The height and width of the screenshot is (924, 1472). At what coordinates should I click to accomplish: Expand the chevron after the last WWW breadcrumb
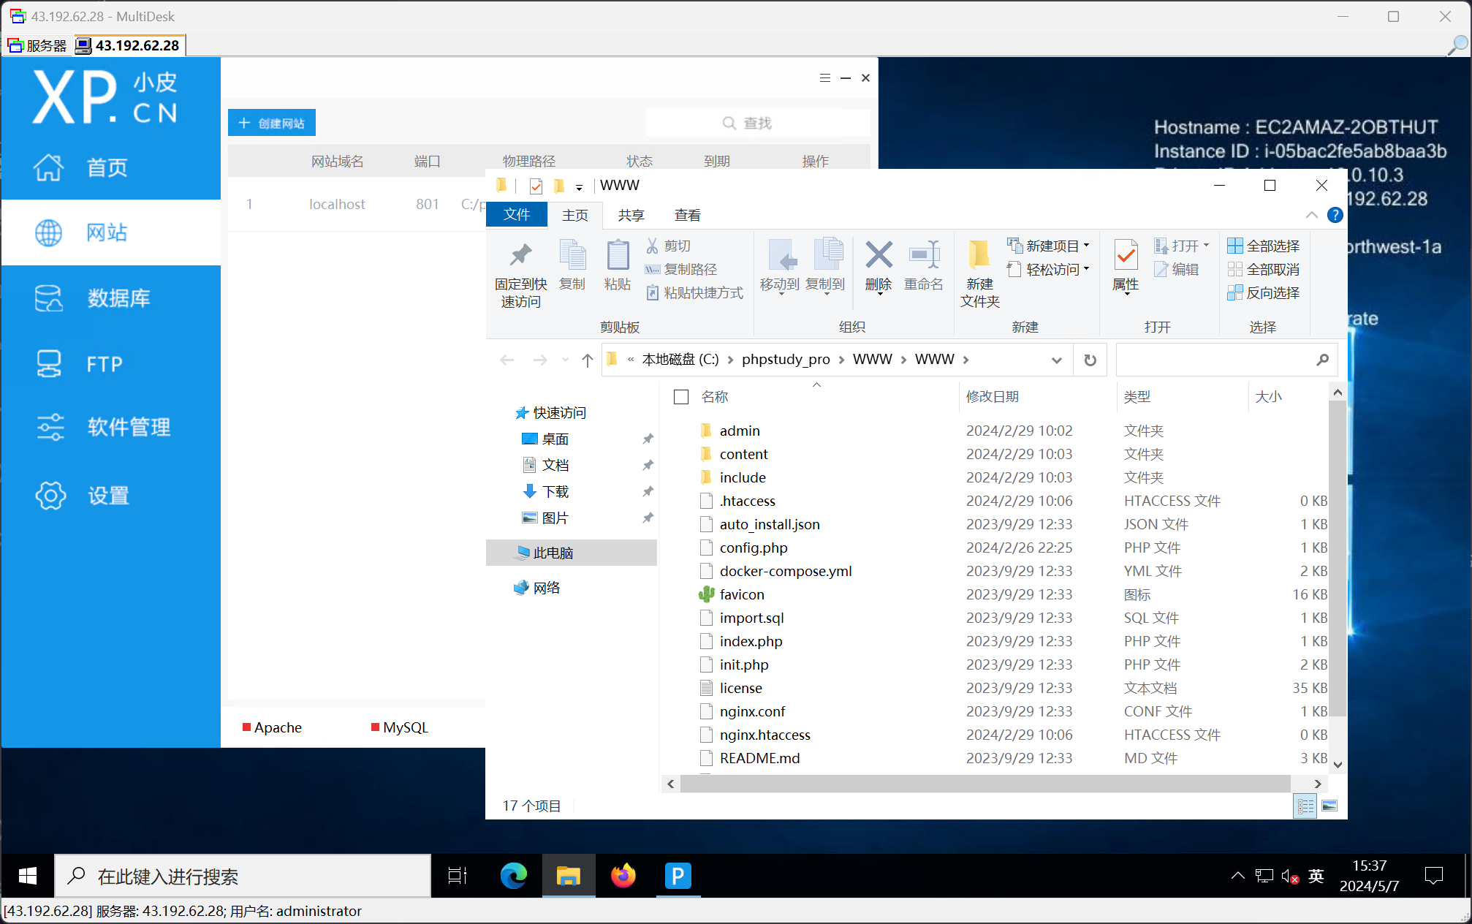tap(966, 360)
